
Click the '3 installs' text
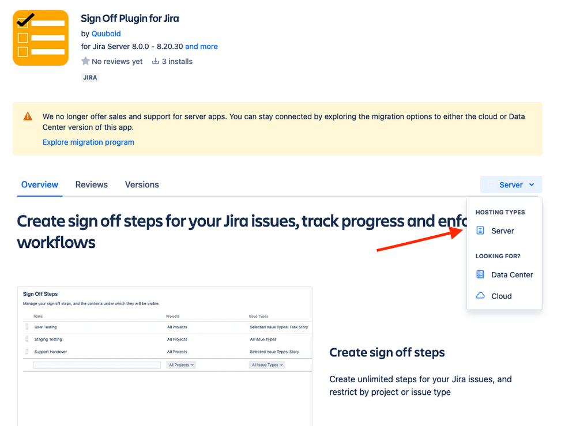coord(177,61)
